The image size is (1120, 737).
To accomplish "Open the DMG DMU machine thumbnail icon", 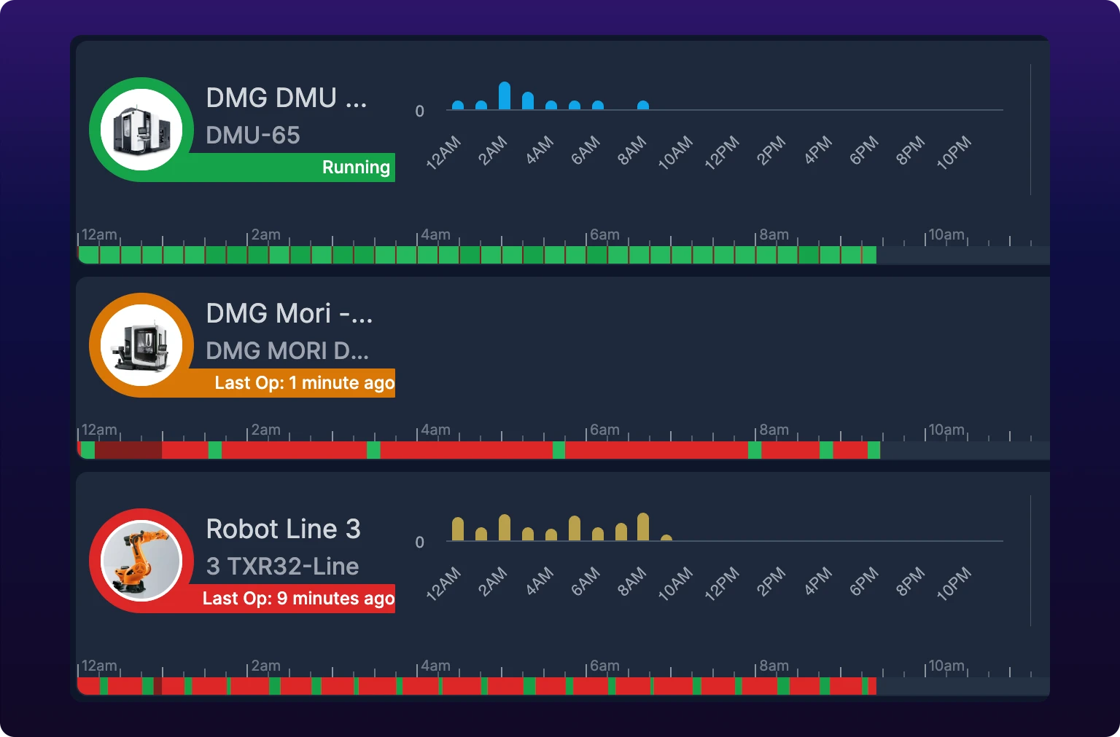I will (141, 130).
